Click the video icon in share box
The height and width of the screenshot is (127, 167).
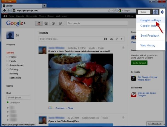point(111,39)
